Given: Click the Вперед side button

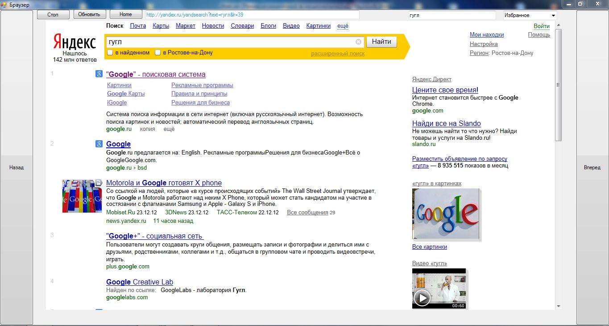Looking at the screenshot, I should click(592, 167).
